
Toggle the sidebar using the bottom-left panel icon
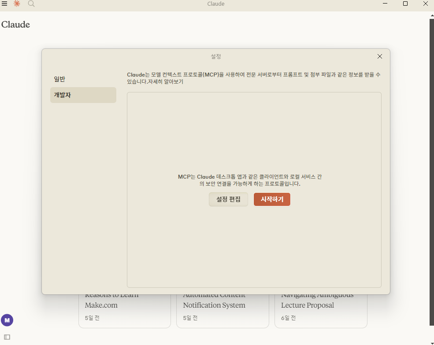(7, 336)
